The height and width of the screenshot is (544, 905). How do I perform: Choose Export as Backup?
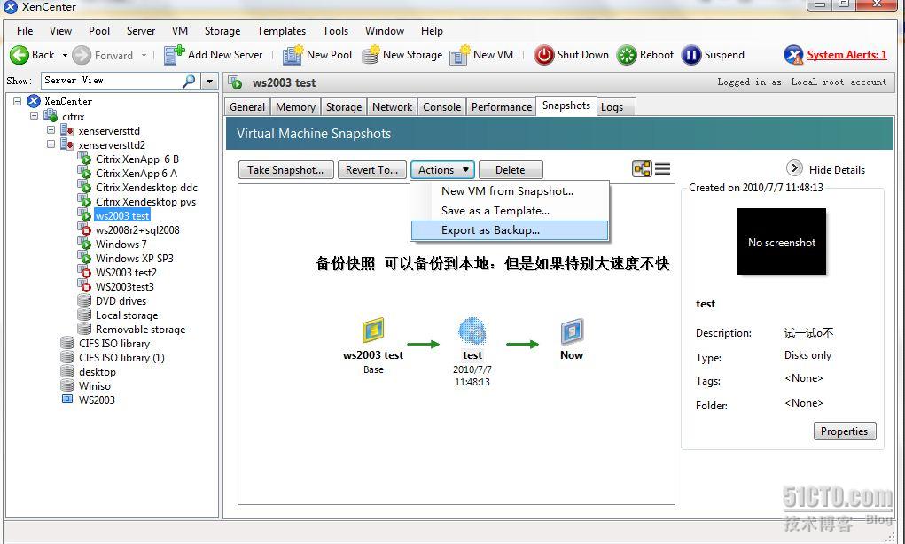[509, 230]
